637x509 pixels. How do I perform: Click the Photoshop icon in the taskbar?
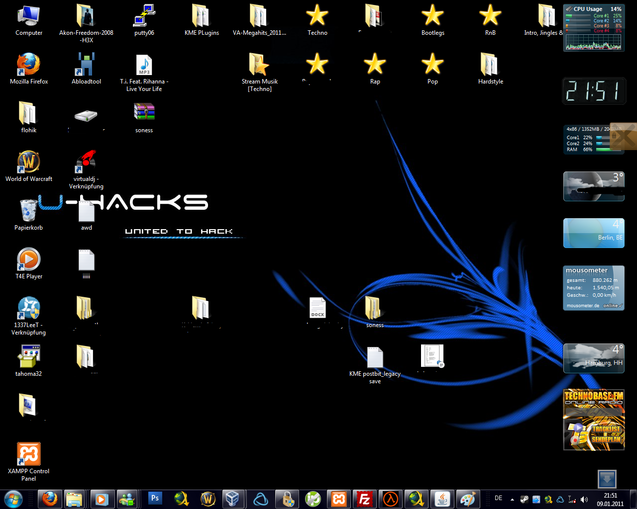click(155, 498)
